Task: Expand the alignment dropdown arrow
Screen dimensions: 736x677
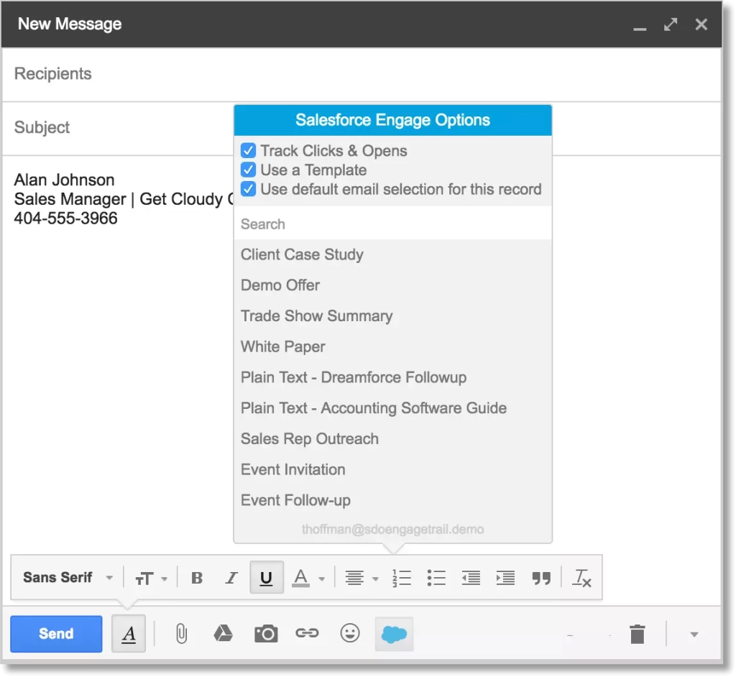Action: (375, 579)
